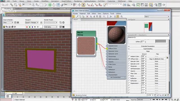Activate the Select and Rotate tool
The height and width of the screenshot is (101, 180).
54,5
